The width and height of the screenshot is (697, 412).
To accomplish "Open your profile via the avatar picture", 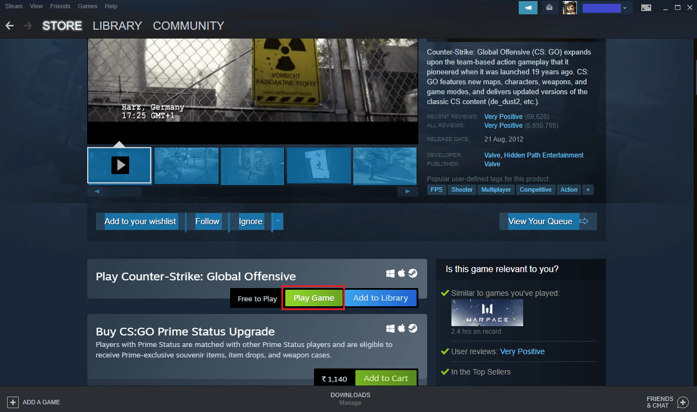I will (570, 8).
